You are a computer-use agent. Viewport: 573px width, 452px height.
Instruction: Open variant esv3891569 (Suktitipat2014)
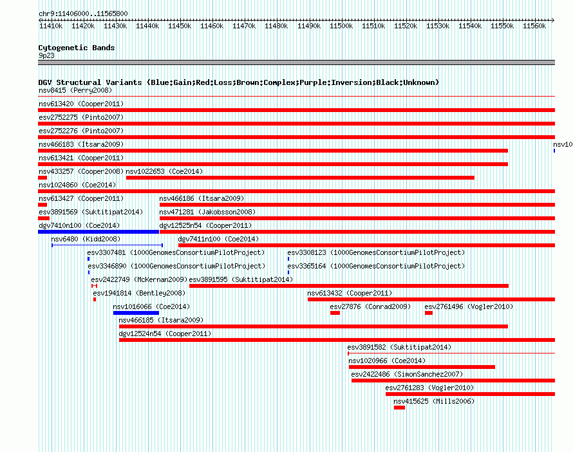tap(91, 212)
